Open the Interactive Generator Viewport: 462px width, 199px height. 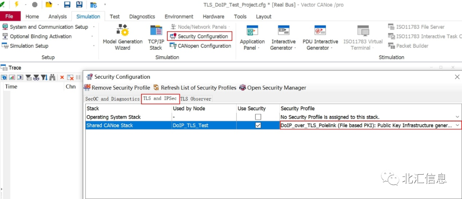[x=283, y=37]
